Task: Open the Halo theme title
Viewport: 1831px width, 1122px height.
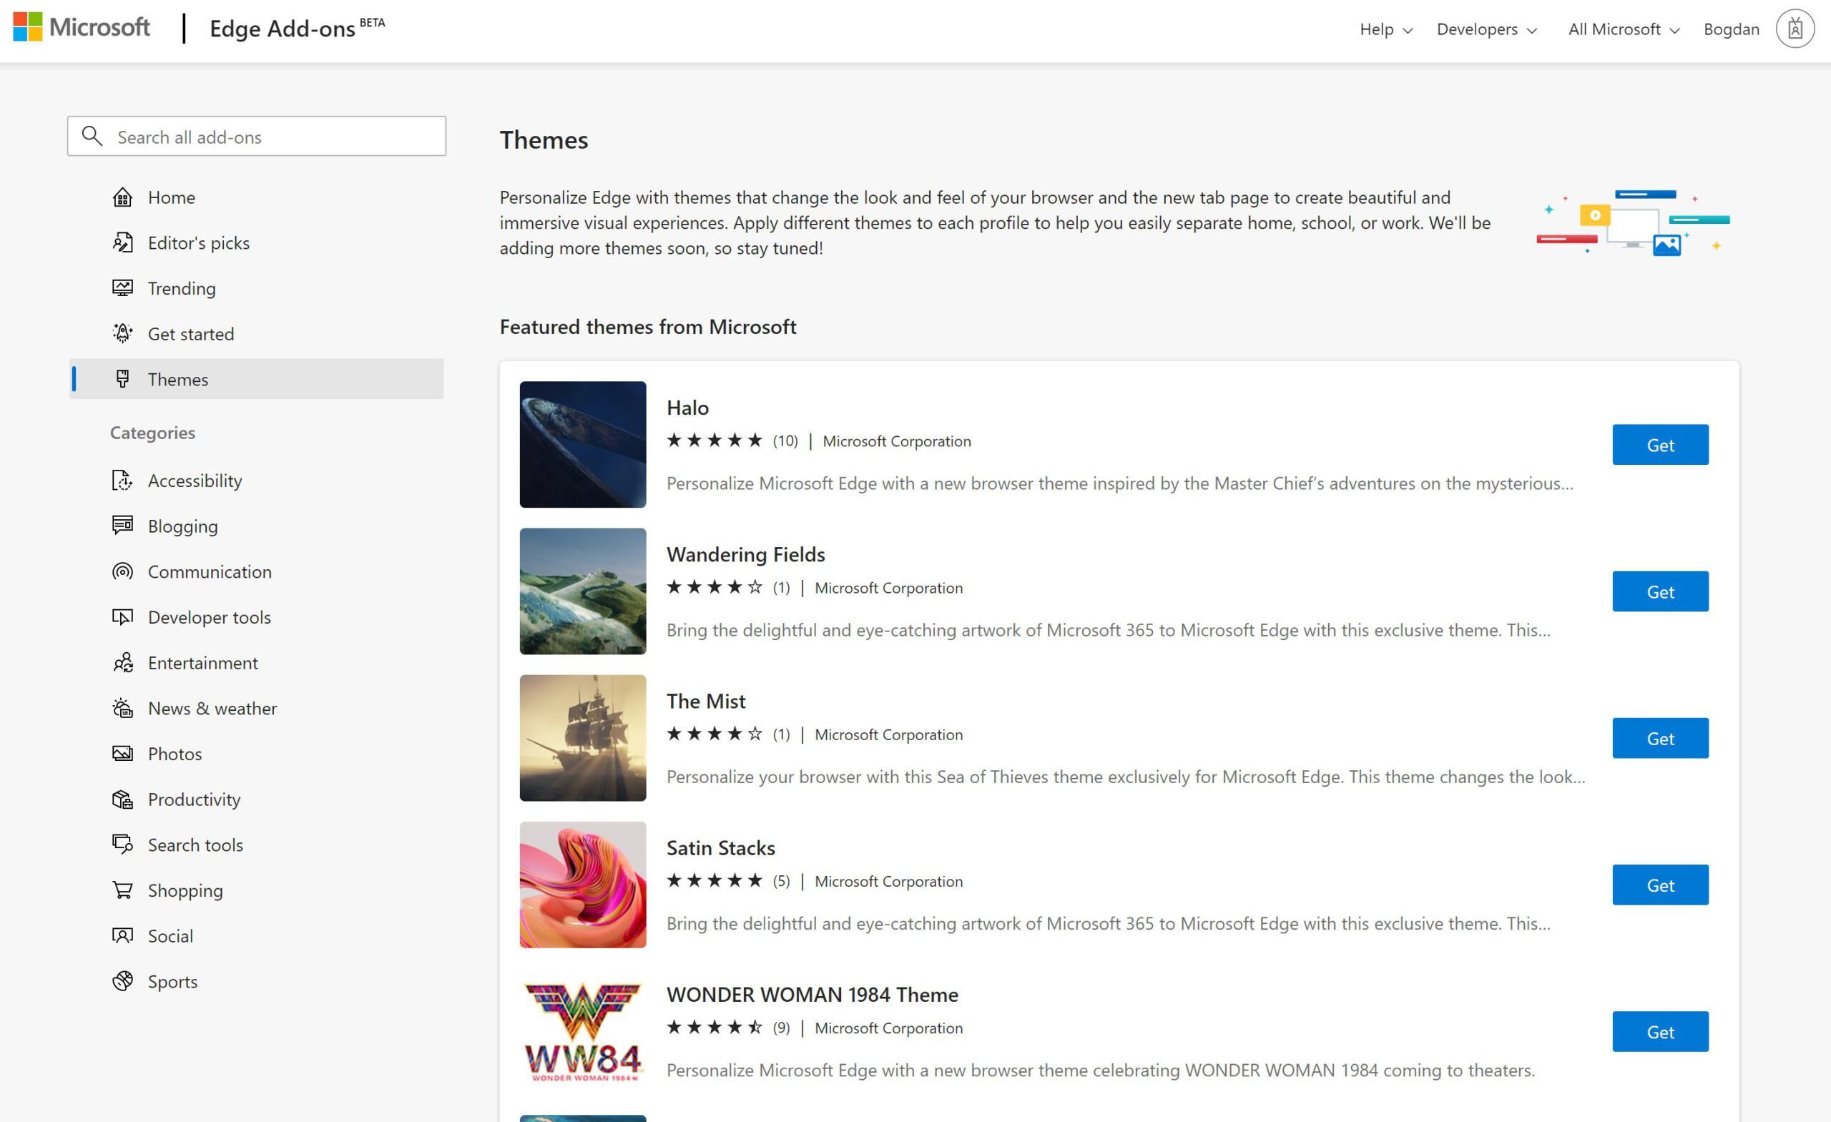Action: 687,407
